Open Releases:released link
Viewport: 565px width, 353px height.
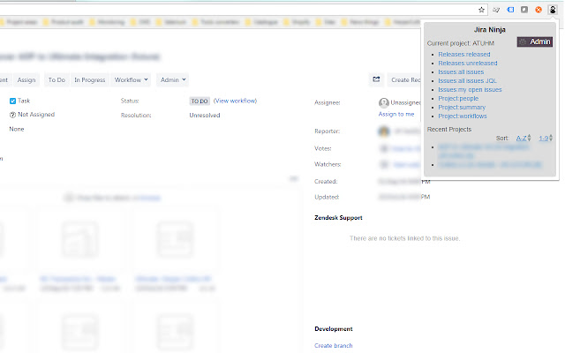point(464,55)
